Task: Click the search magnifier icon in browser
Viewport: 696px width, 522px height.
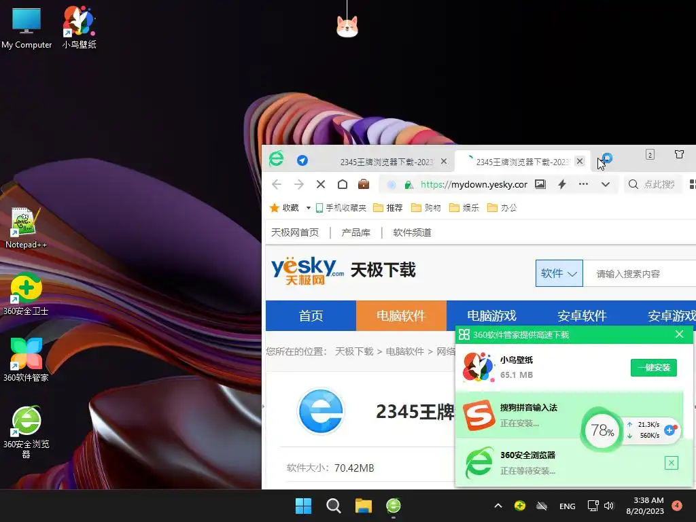Action: (x=633, y=184)
